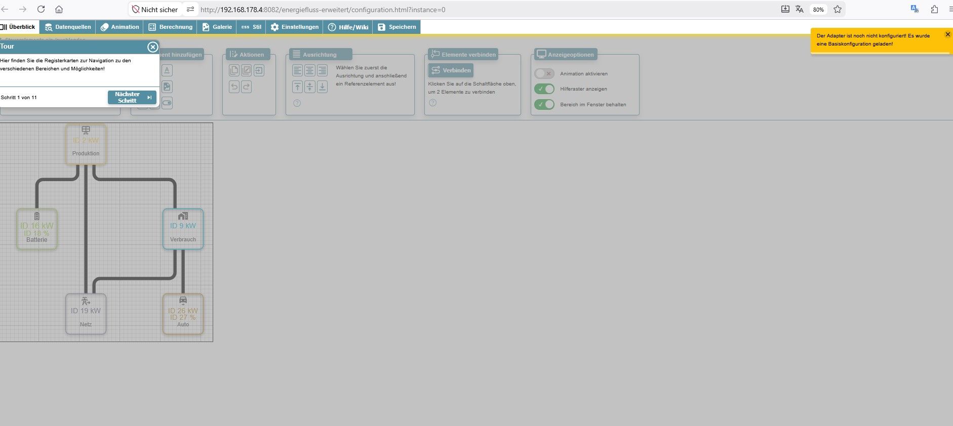Select the Produktion element on canvas

coord(86,144)
